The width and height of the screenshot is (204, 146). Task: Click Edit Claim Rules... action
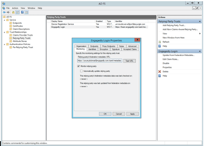(x=170, y=59)
